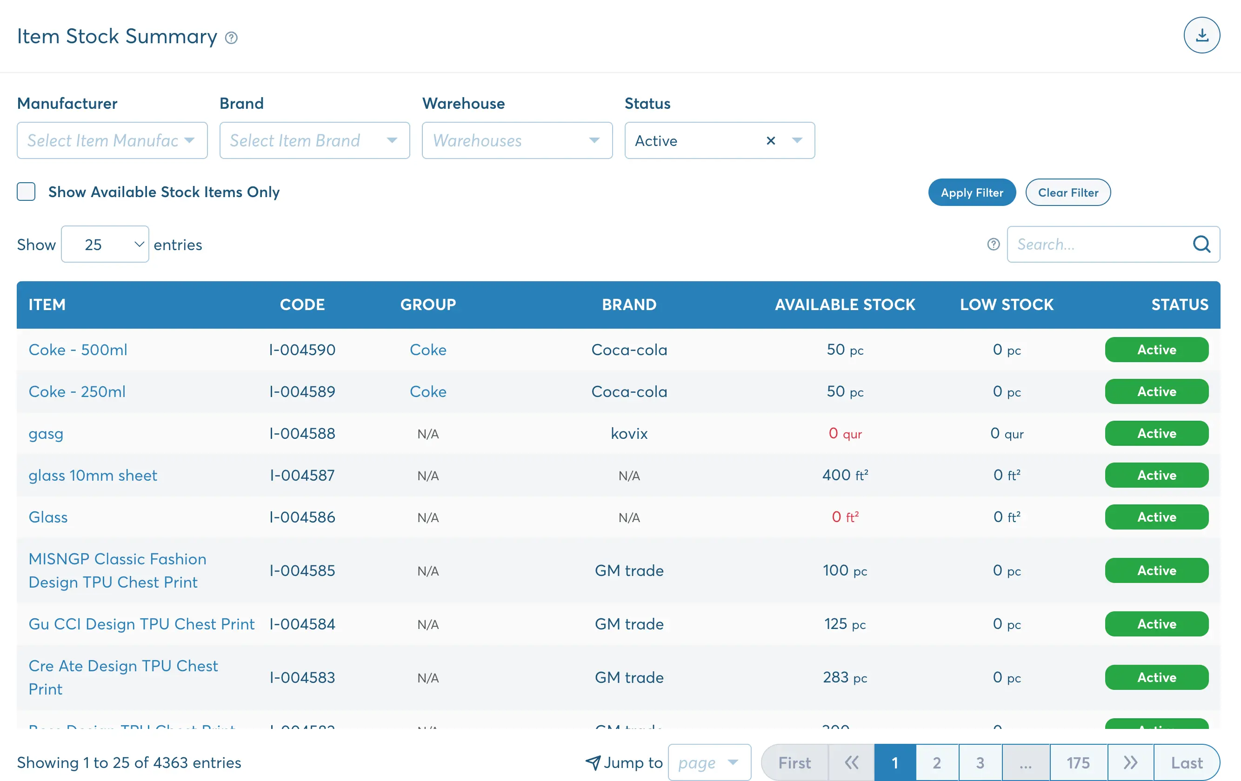Open the Coke - 250ml item link

tap(77, 391)
